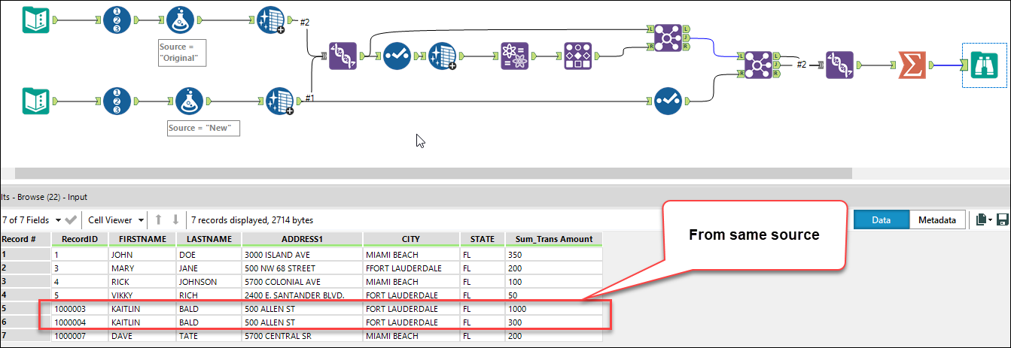Viewport: 1011px width, 348px height.
Task: Click the down arrow next record button
Action: (x=175, y=220)
